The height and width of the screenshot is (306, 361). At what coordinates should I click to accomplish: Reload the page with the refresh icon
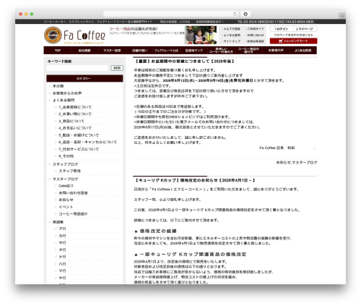click(x=235, y=14)
